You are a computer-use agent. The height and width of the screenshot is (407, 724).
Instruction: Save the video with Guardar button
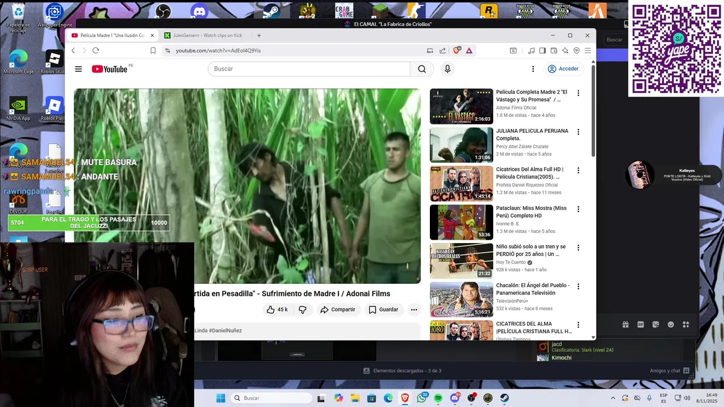pyautogui.click(x=383, y=310)
